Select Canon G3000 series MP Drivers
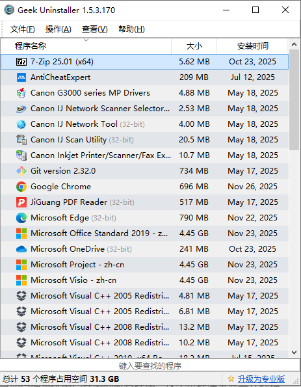Viewport: 301px width, 387px height. click(x=144, y=93)
